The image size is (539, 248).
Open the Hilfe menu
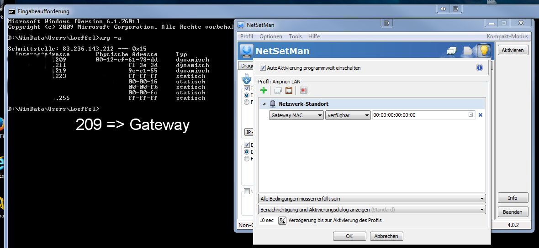314,36
